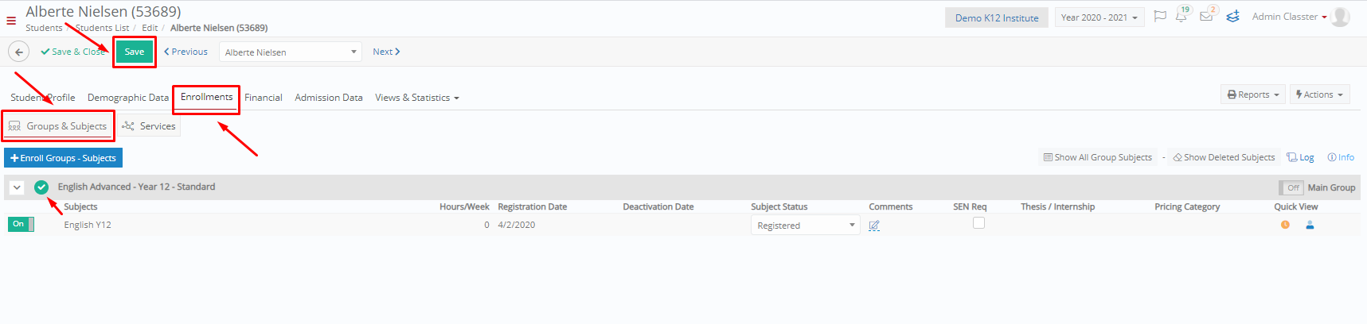Image resolution: width=1367 pixels, height=324 pixels.
Task: Click the orange clock quick view icon
Action: pos(1285,225)
